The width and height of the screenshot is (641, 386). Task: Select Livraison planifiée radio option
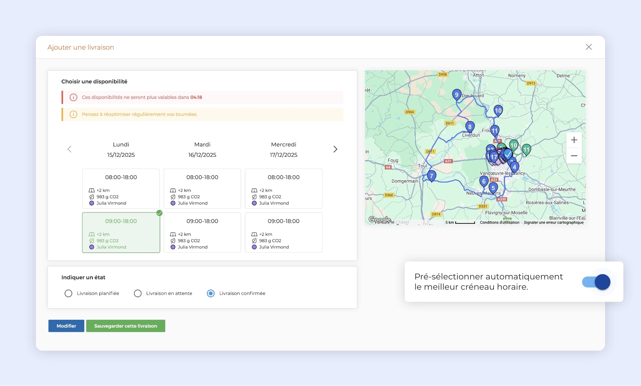click(68, 294)
